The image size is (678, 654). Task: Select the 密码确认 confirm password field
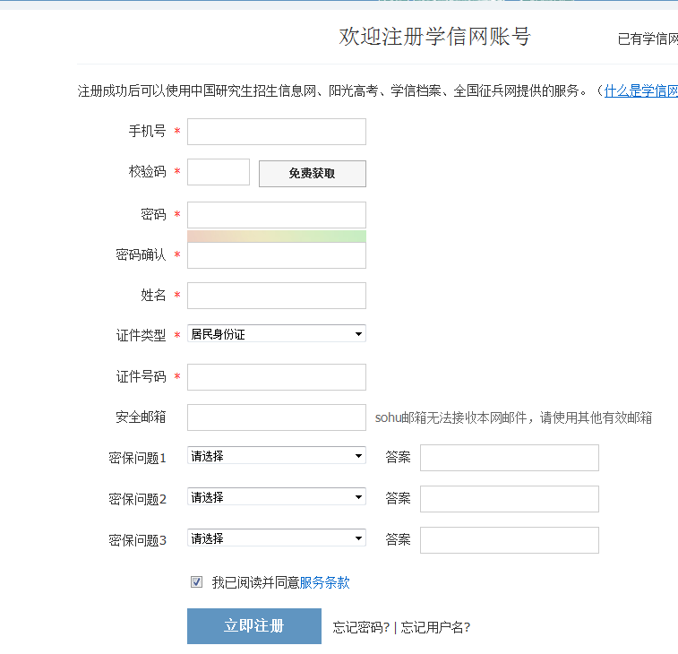pos(276,255)
